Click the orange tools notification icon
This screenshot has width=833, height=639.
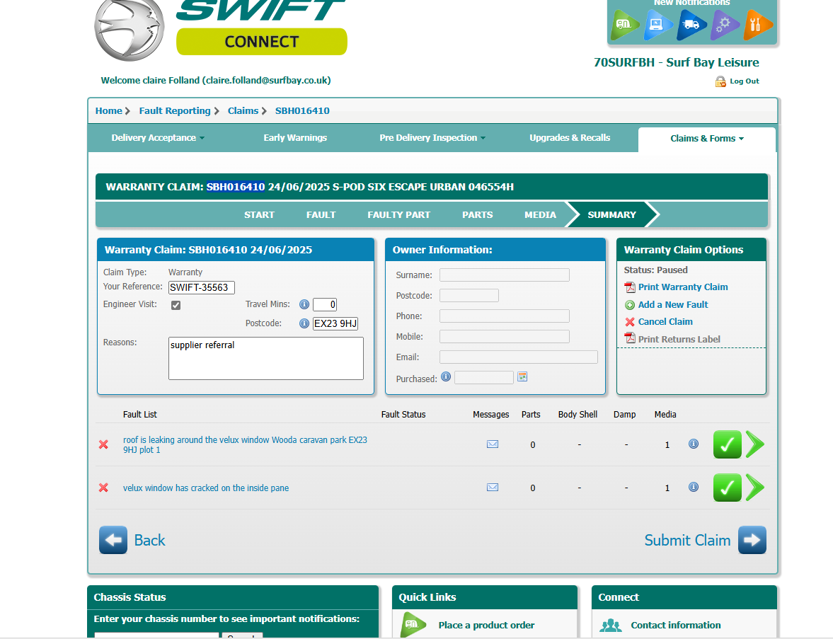coord(757,25)
